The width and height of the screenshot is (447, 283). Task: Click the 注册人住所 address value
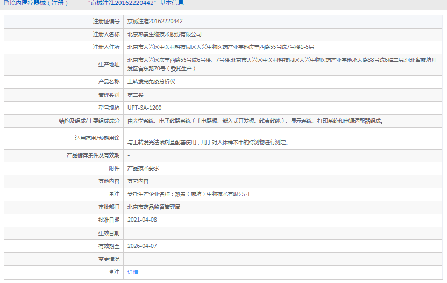tap(221, 47)
